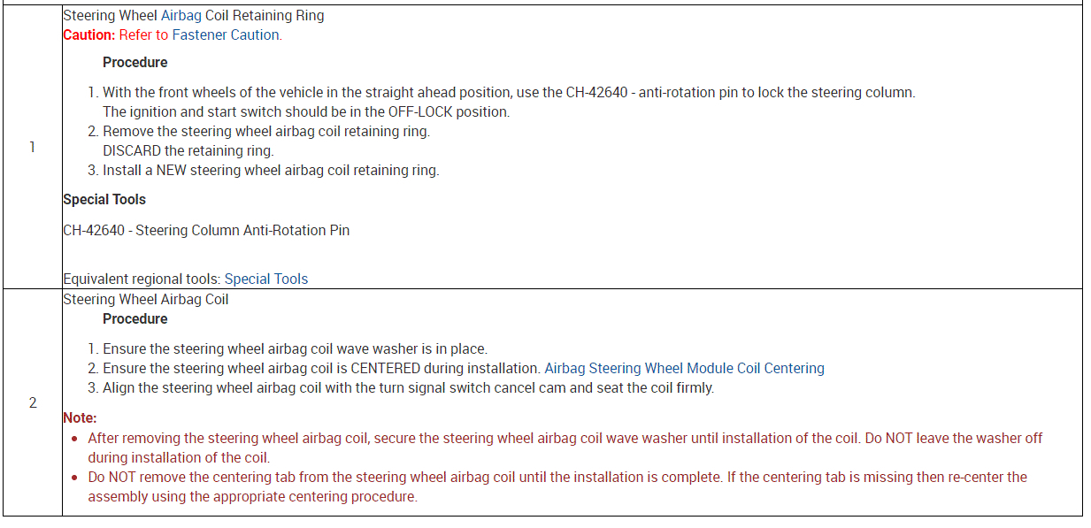Click the dark red 'Note:' label
Viewport: 1091px width, 528px height.
tap(80, 417)
